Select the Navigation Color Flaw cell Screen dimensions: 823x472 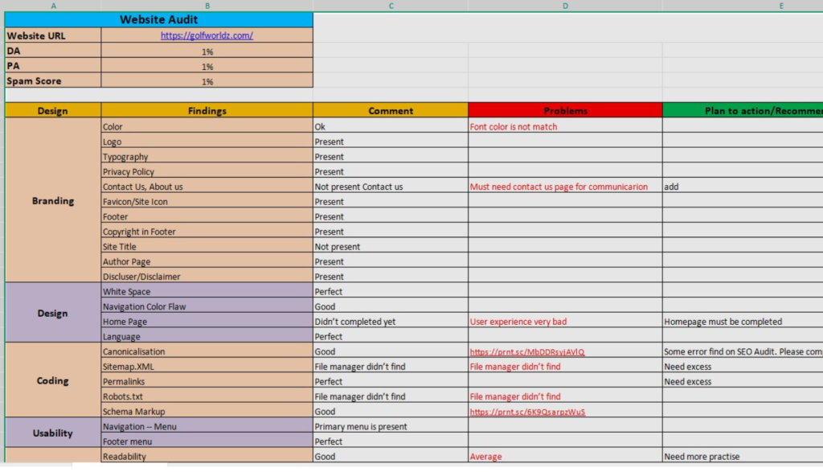207,306
